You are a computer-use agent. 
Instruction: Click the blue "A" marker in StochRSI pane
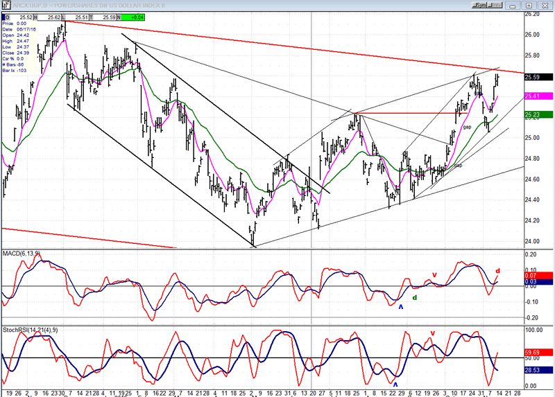[395, 384]
